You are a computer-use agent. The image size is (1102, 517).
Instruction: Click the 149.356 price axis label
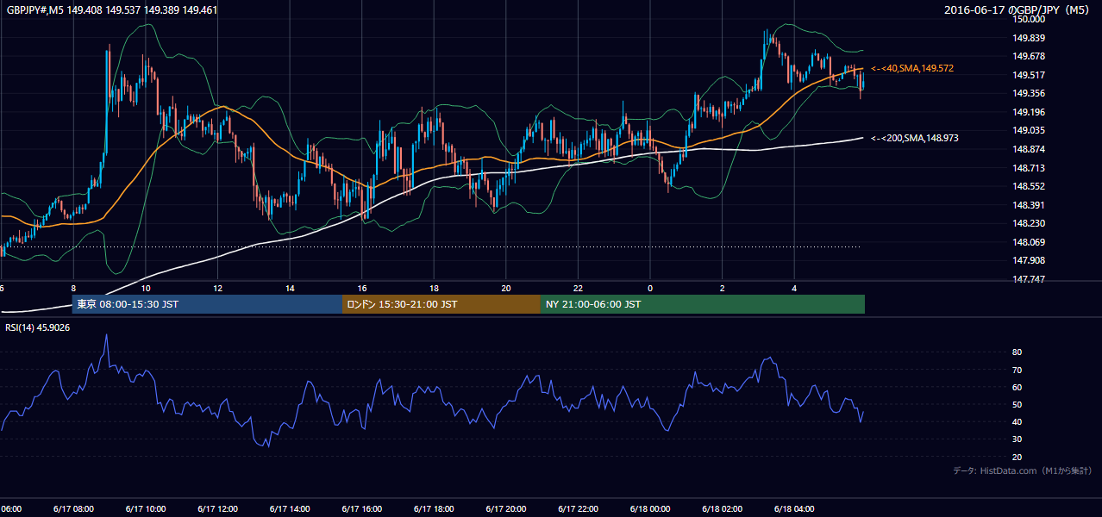click(1029, 93)
